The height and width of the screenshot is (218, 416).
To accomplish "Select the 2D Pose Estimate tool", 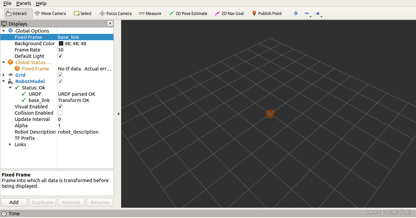I will click(188, 13).
